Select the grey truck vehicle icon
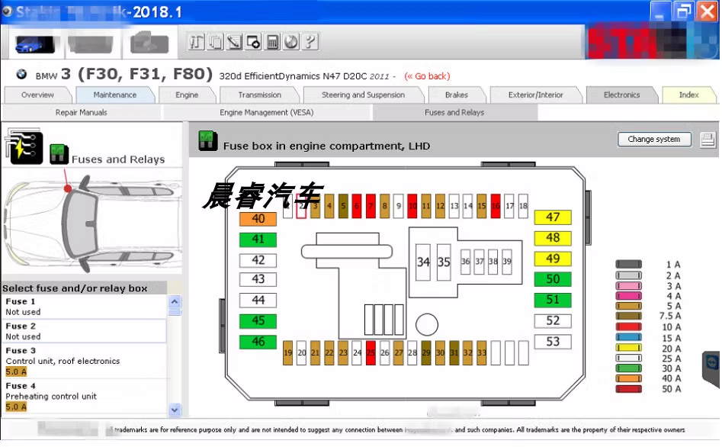Image resolution: width=722 pixels, height=447 pixels. pos(149,43)
